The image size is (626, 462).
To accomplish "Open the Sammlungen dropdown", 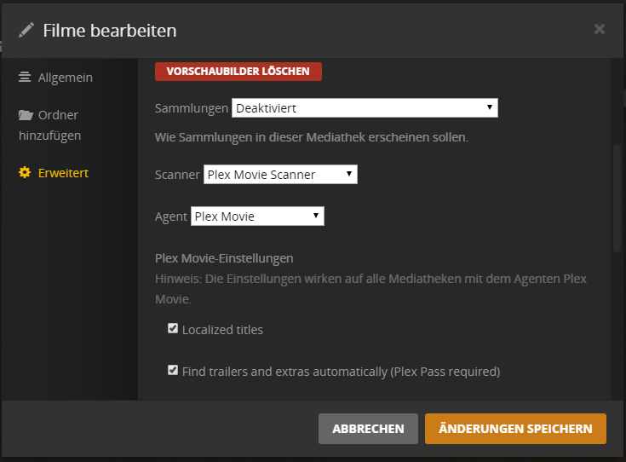I will tap(365, 108).
